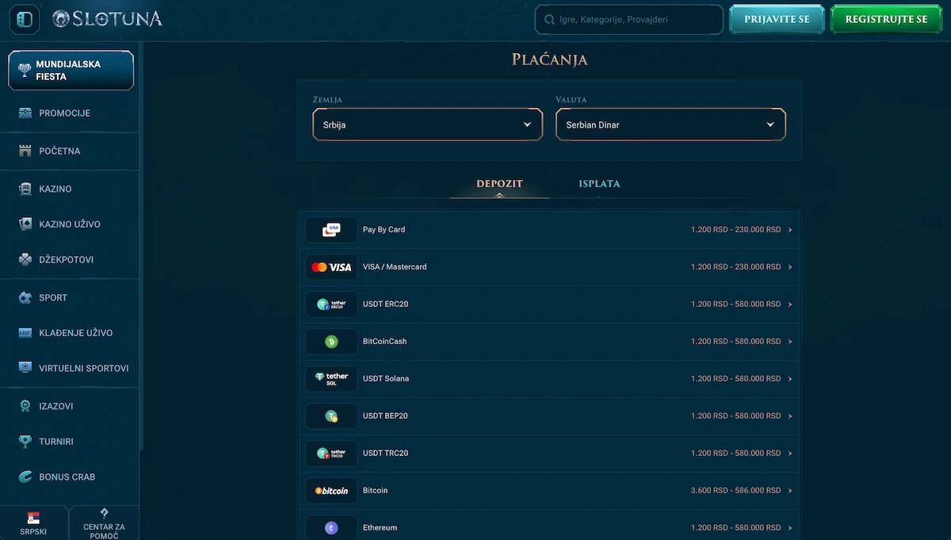Click the Tether ERC20 logo
Image resolution: width=951 pixels, height=540 pixels.
pyautogui.click(x=331, y=304)
